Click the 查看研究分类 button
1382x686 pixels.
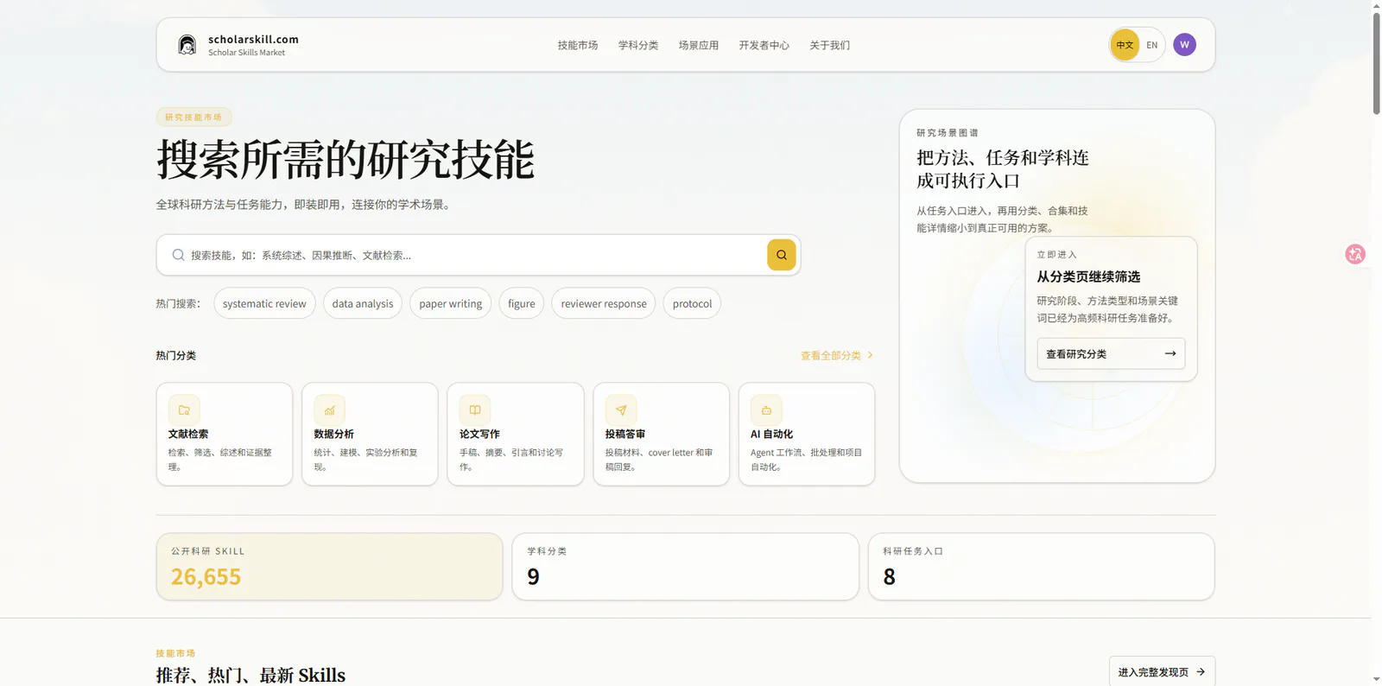click(1111, 353)
